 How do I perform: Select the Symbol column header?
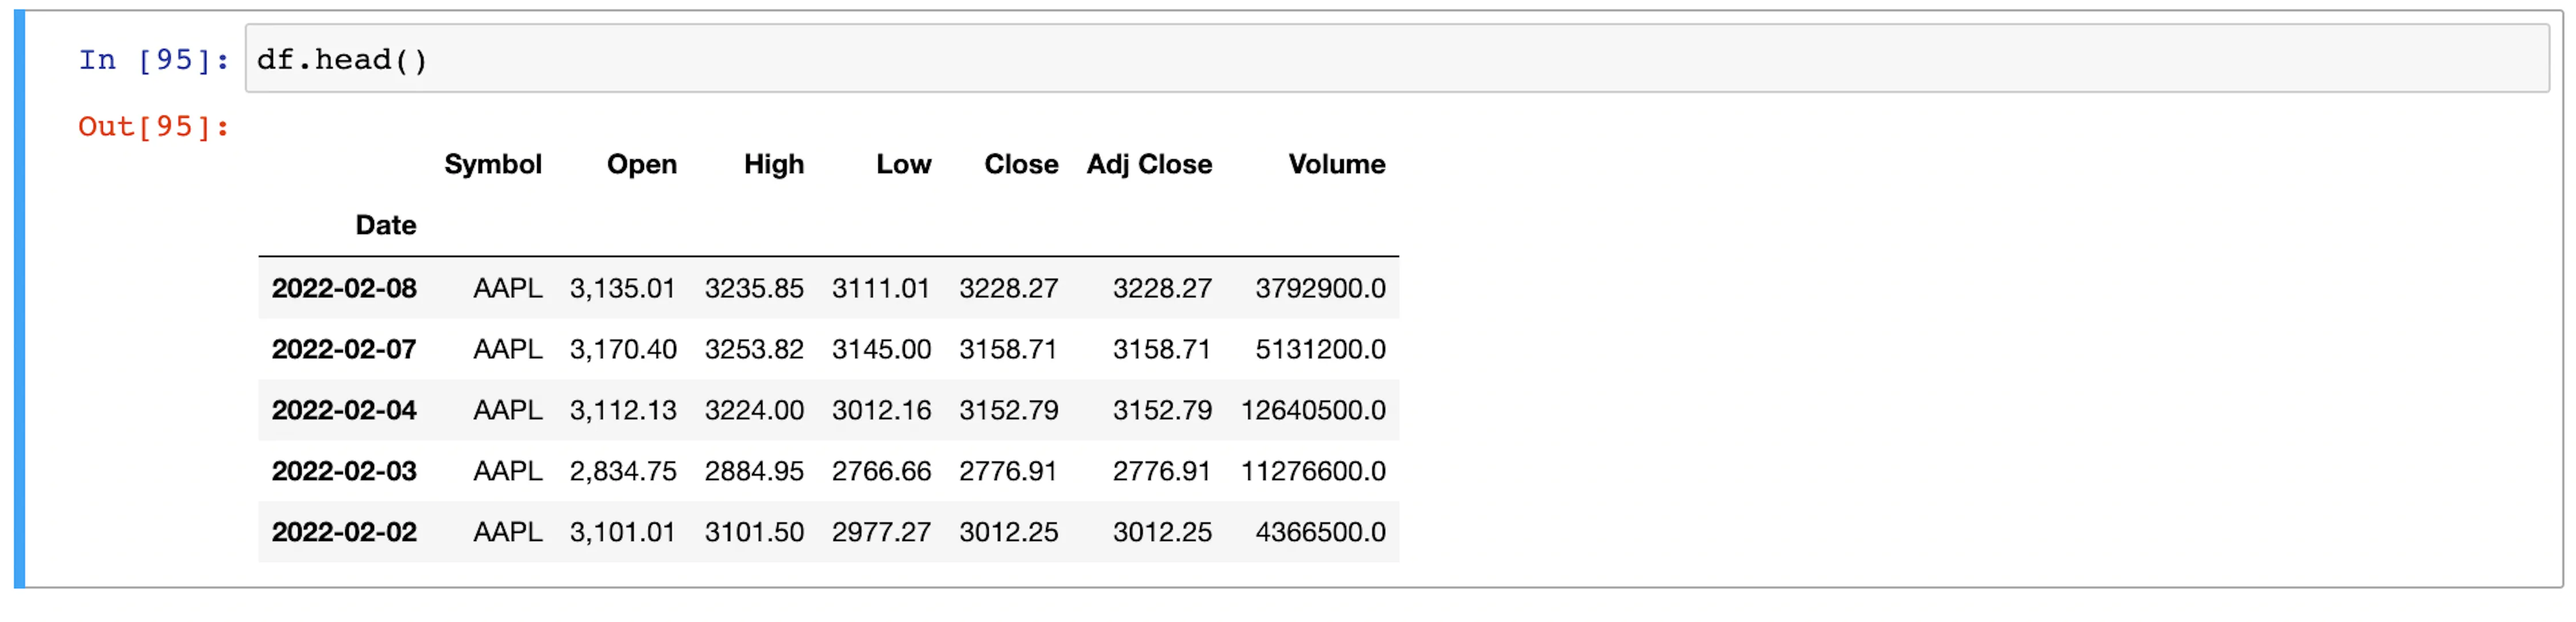(493, 164)
